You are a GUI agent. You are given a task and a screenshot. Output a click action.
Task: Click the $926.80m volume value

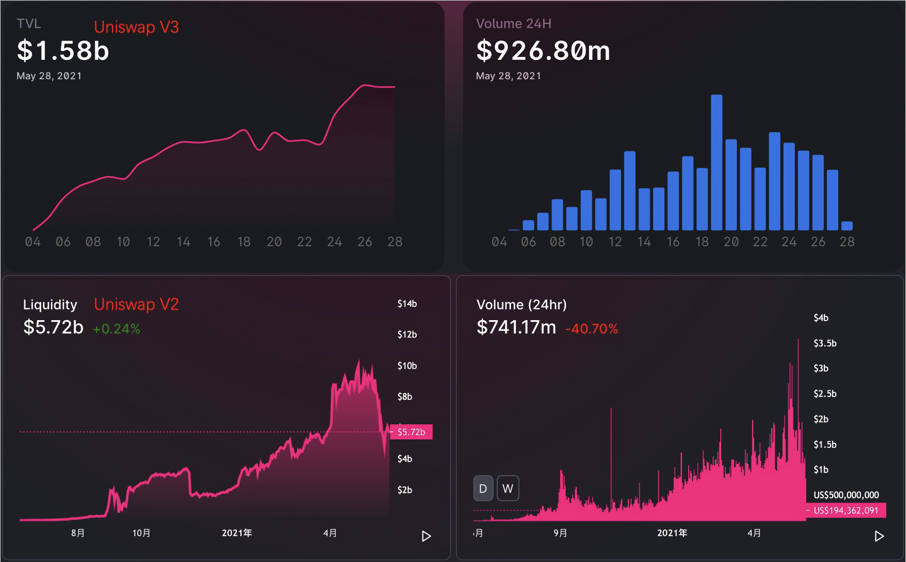point(543,51)
